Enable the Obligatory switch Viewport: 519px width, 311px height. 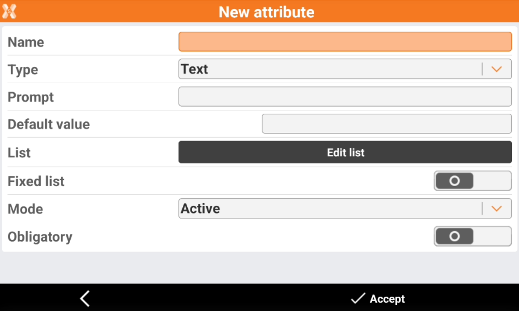click(x=472, y=236)
